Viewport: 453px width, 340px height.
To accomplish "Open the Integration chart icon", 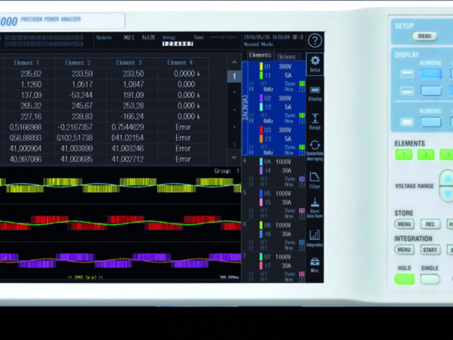I will tap(315, 237).
